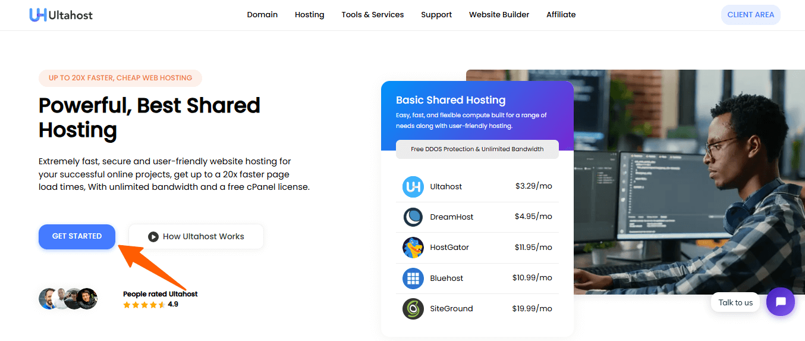Screen dimensions: 805x341
Task: Open the Hosting menu
Action: (310, 15)
